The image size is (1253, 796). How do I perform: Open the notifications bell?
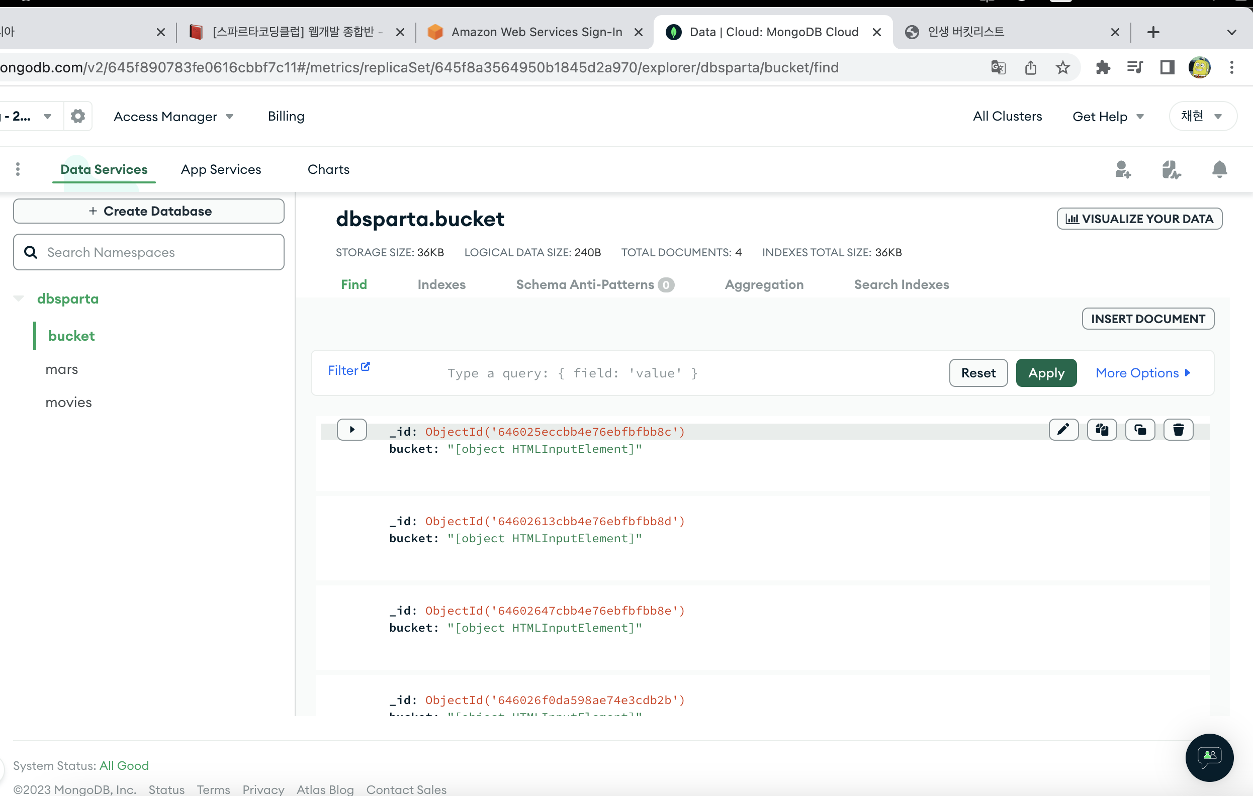click(1220, 169)
